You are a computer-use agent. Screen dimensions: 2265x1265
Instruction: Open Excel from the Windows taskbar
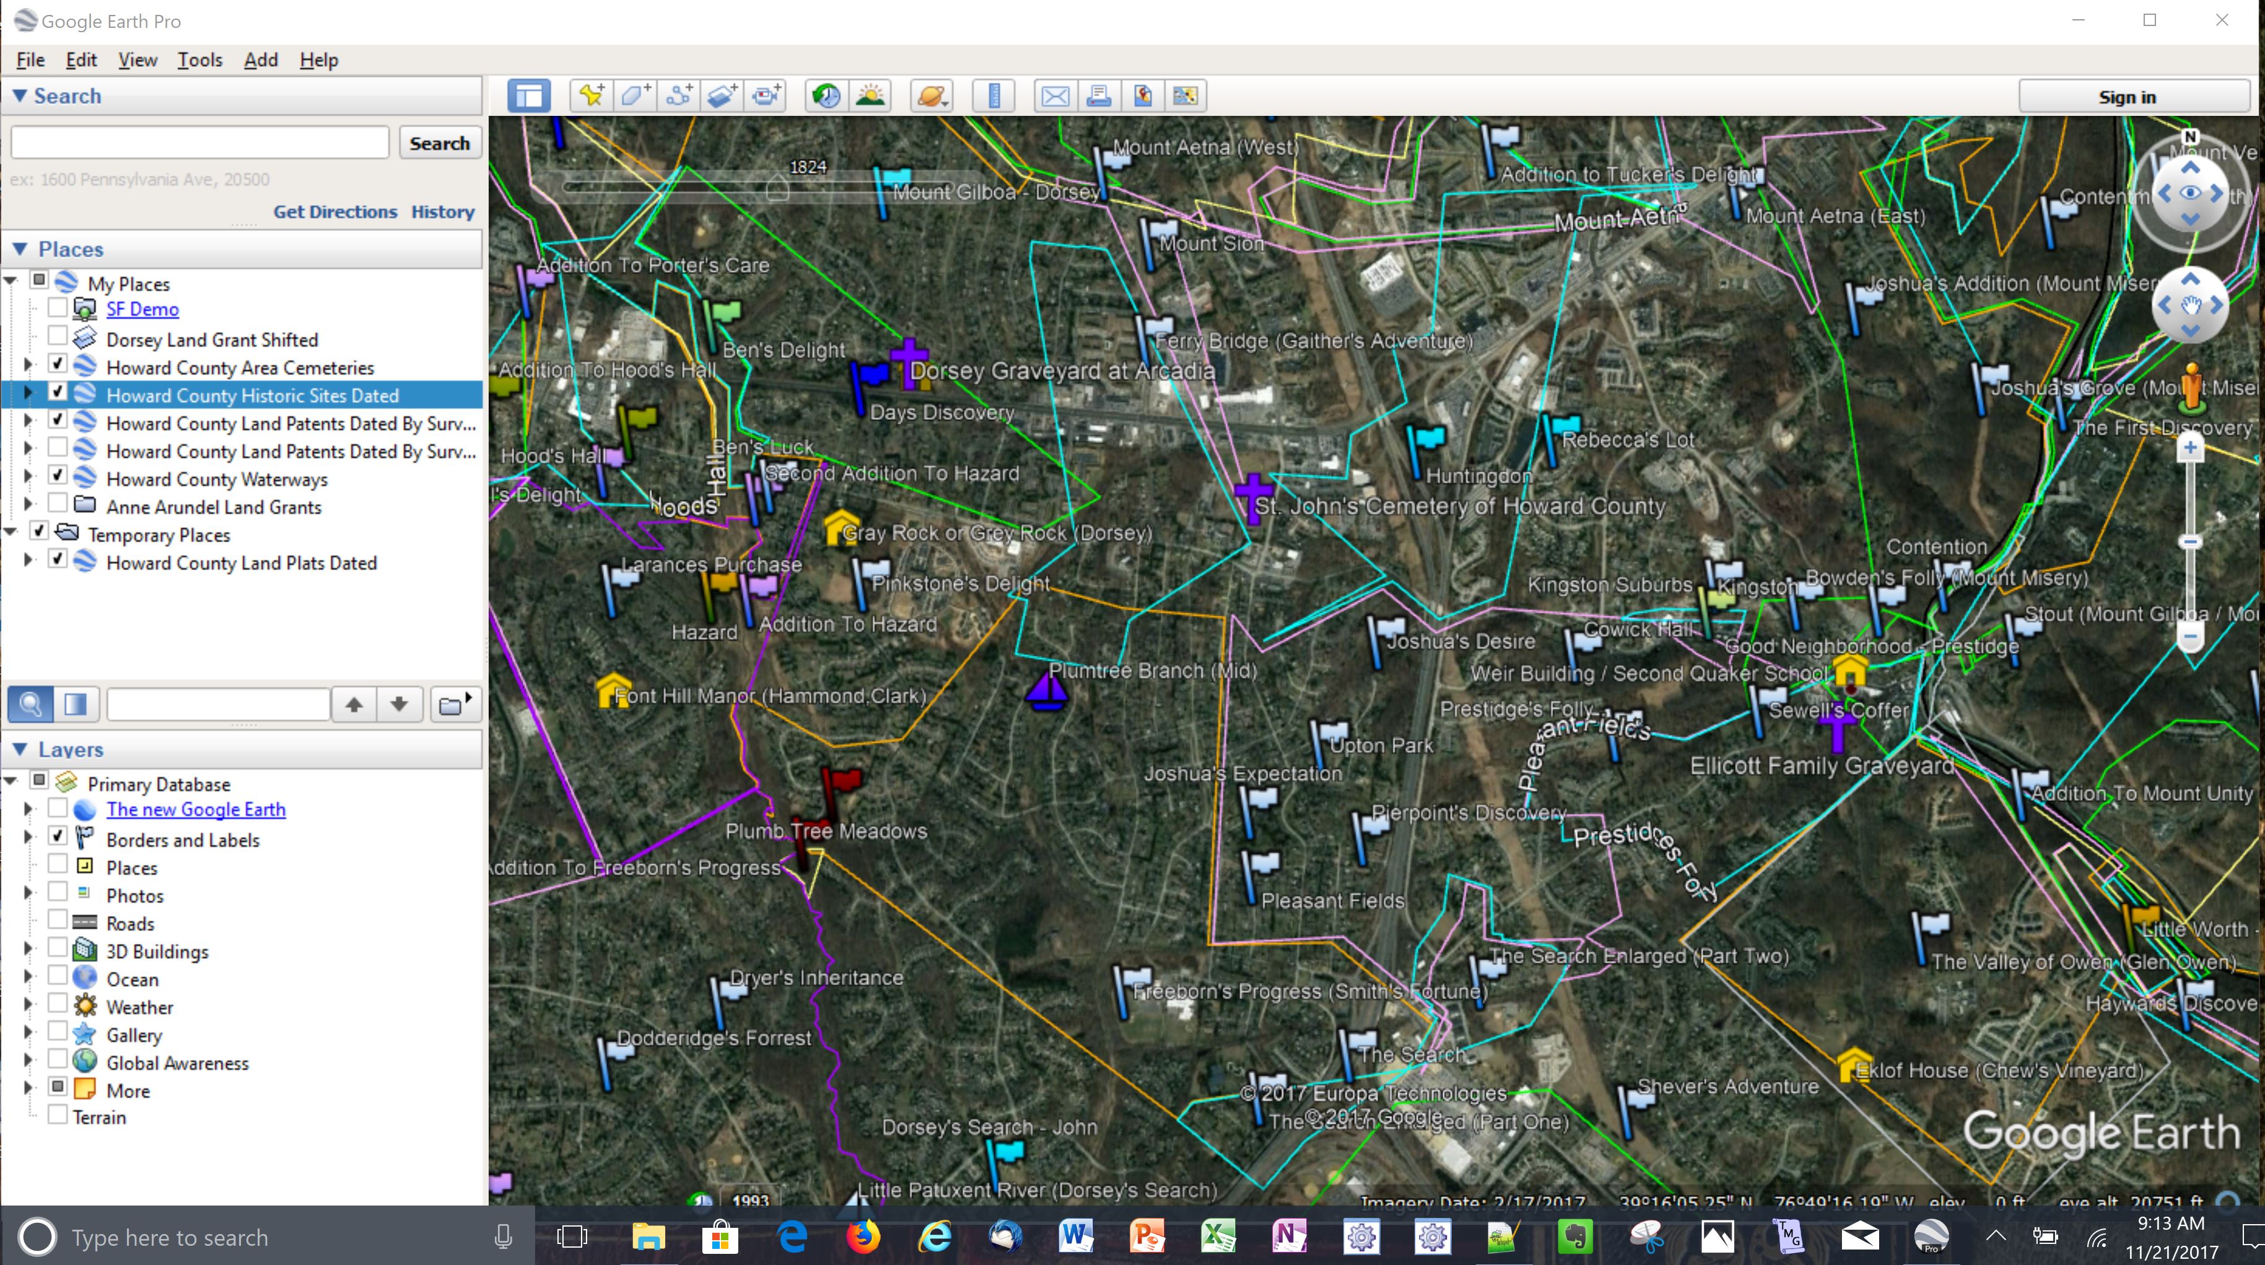pos(1218,1236)
